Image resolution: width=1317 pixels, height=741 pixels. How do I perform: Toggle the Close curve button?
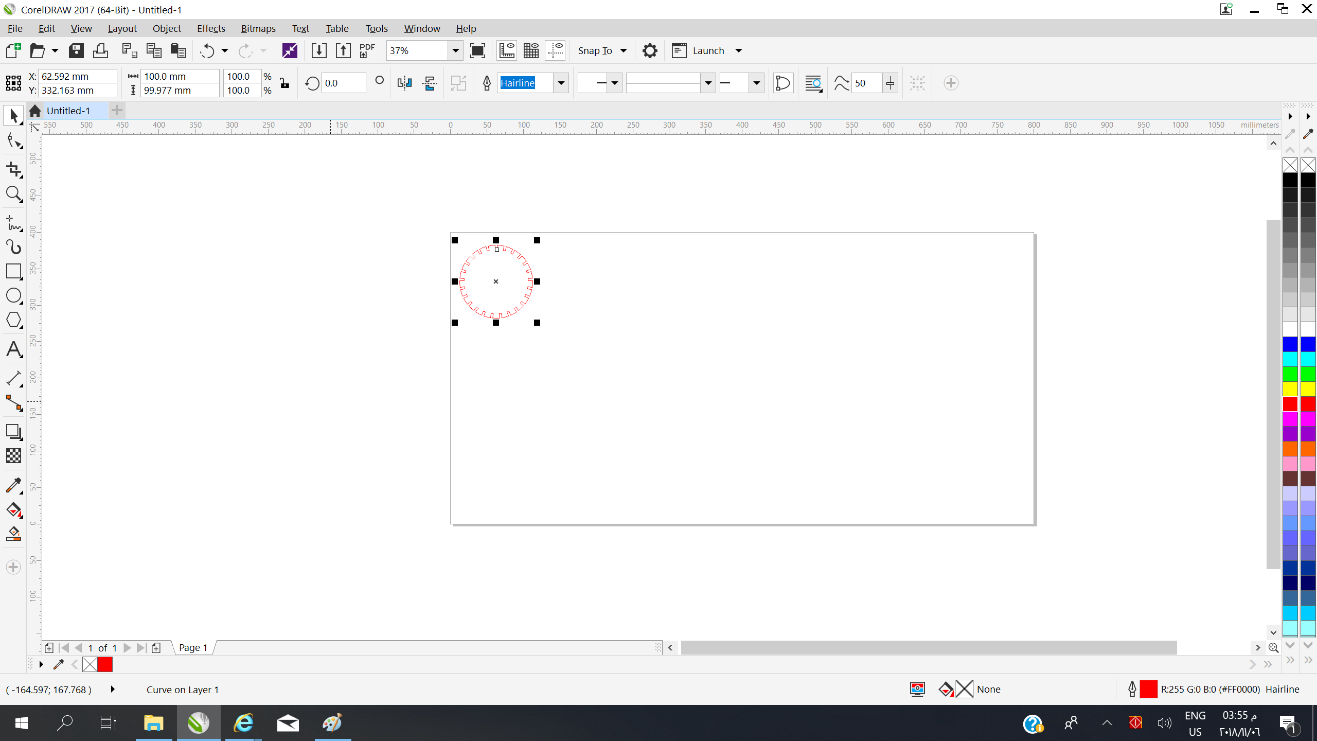click(x=783, y=83)
